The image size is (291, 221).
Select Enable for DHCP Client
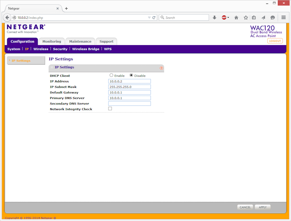(x=111, y=75)
